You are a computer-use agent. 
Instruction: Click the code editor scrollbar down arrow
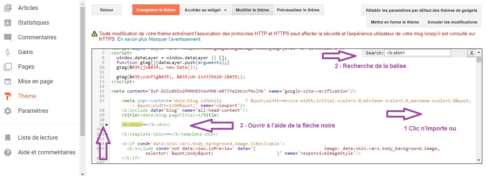(479, 160)
